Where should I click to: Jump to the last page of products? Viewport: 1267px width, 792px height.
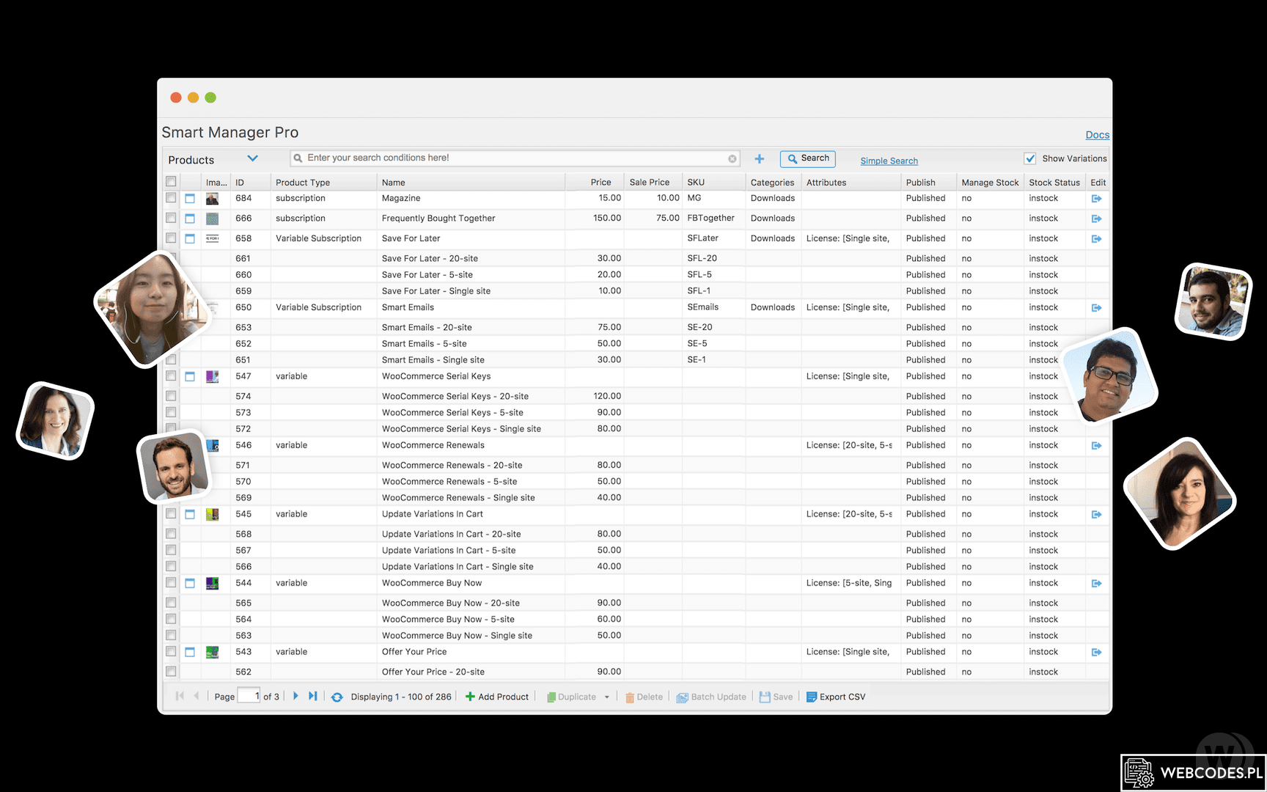click(x=313, y=697)
